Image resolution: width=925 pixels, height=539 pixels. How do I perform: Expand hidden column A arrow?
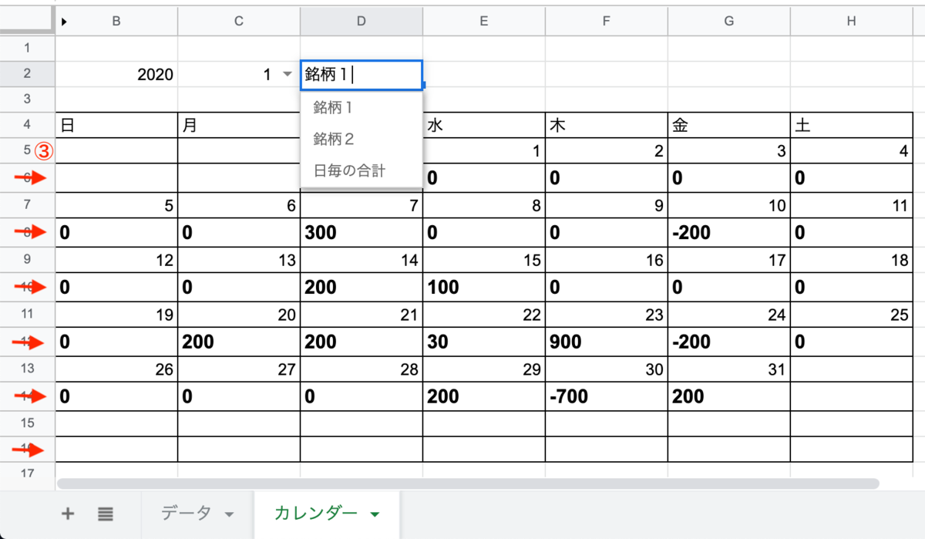click(64, 22)
